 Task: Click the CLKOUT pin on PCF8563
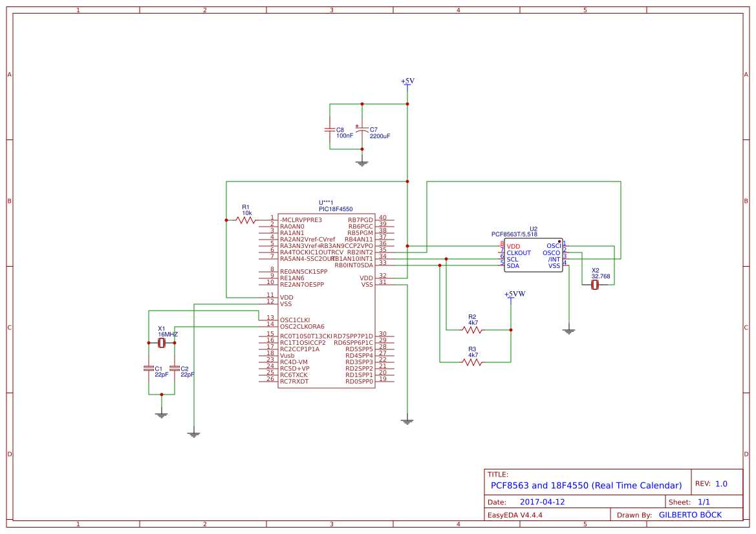click(x=519, y=253)
